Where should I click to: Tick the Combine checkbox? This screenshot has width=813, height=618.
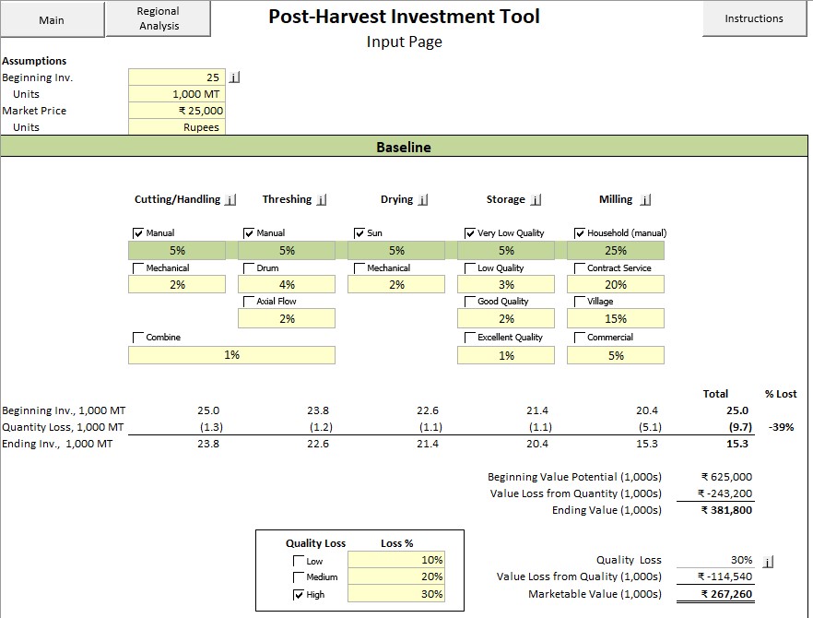[139, 338]
